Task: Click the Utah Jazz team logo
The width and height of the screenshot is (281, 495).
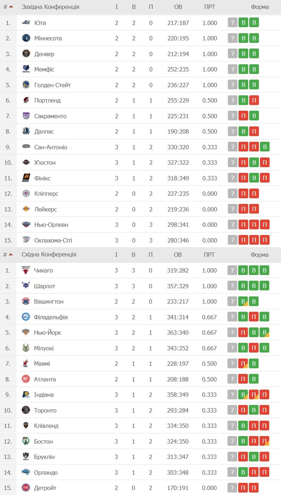Action: click(x=26, y=23)
